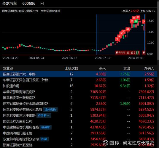
Task: Select the 国信证券河南分公司 row
Action: [79, 121]
